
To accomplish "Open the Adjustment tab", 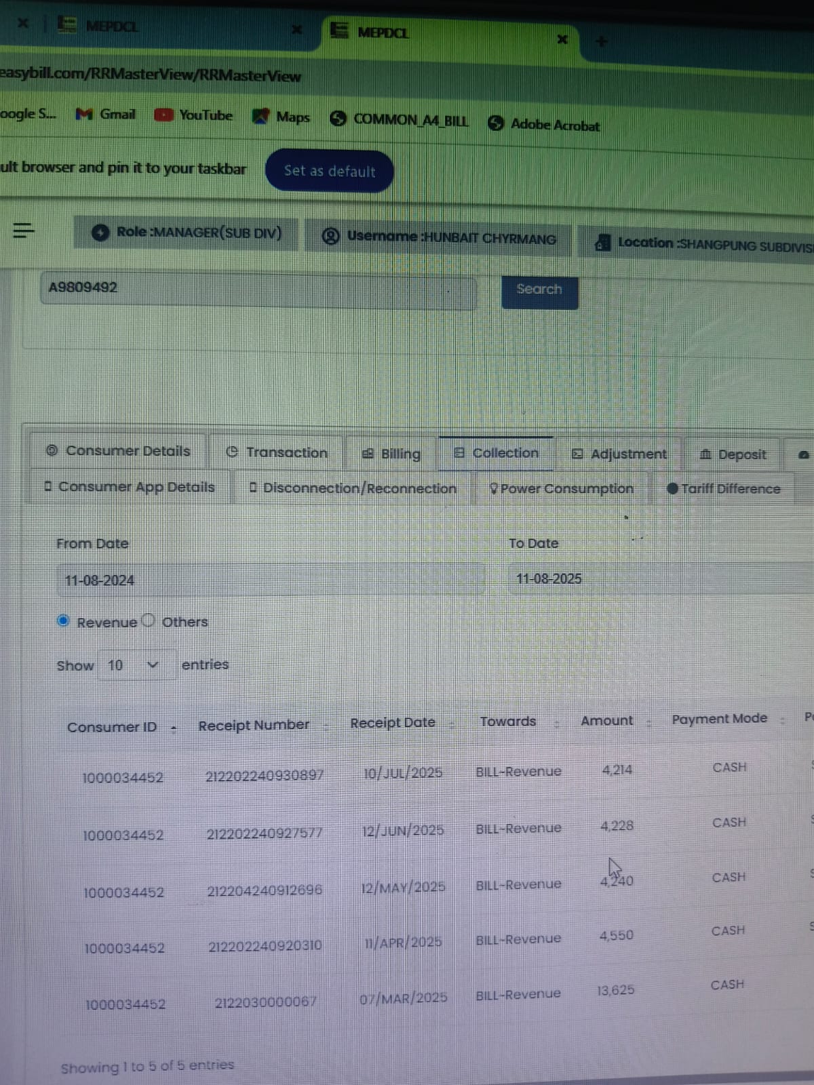I will [x=619, y=454].
